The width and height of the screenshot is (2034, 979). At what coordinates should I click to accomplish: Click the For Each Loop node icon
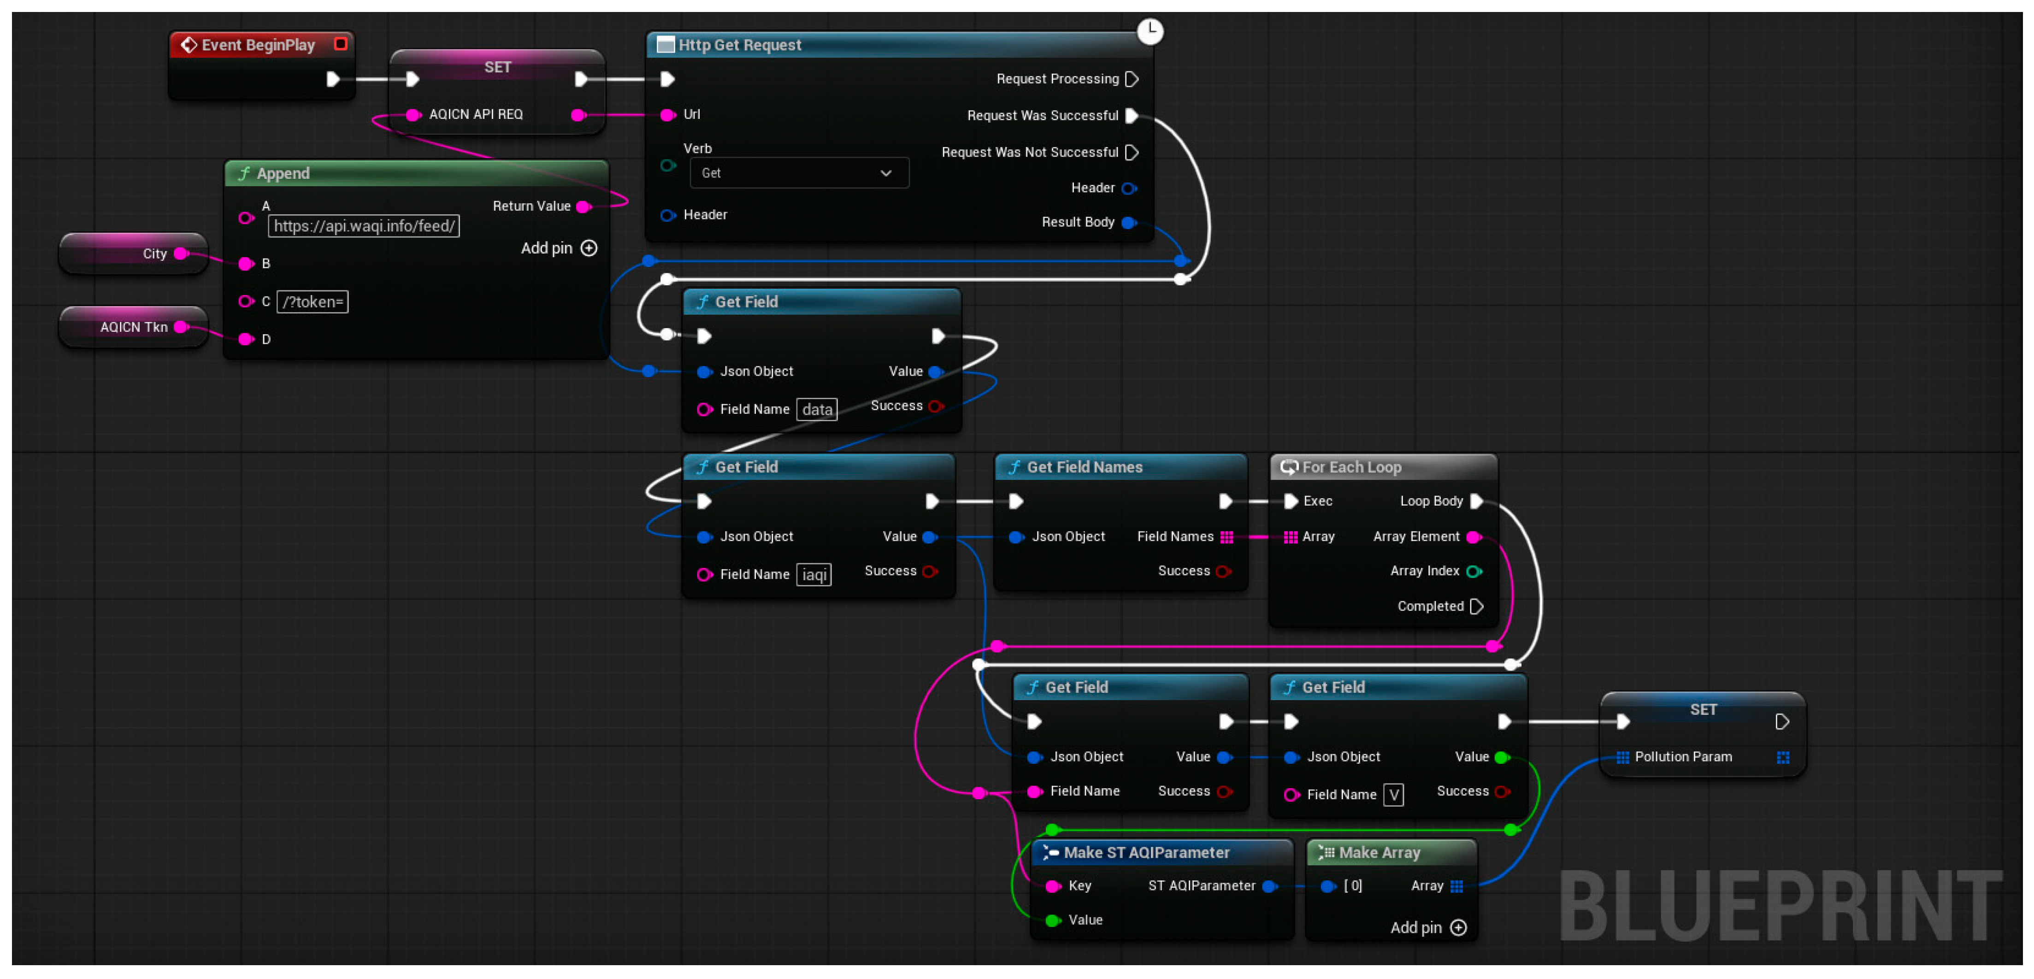(1289, 466)
